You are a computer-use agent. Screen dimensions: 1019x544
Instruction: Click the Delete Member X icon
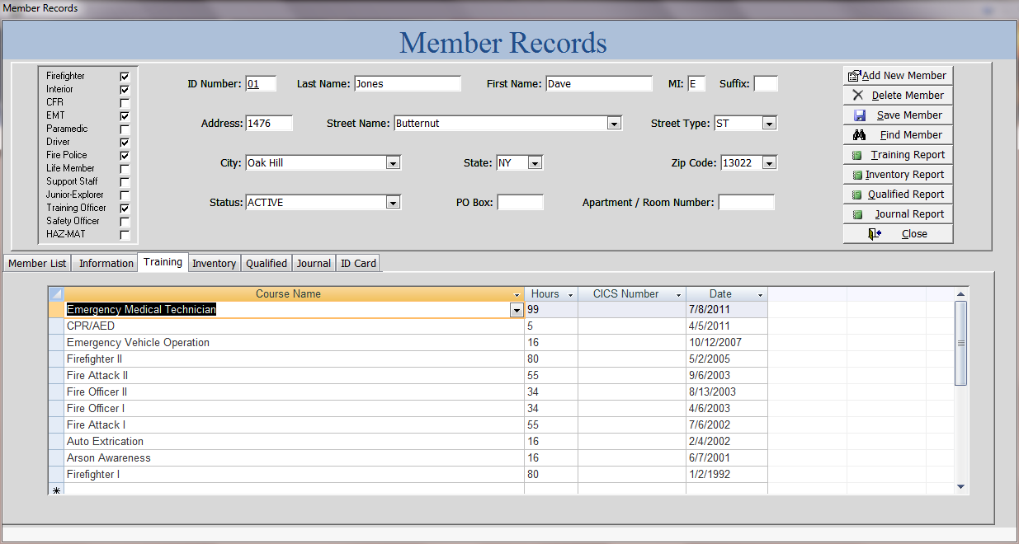pyautogui.click(x=858, y=96)
